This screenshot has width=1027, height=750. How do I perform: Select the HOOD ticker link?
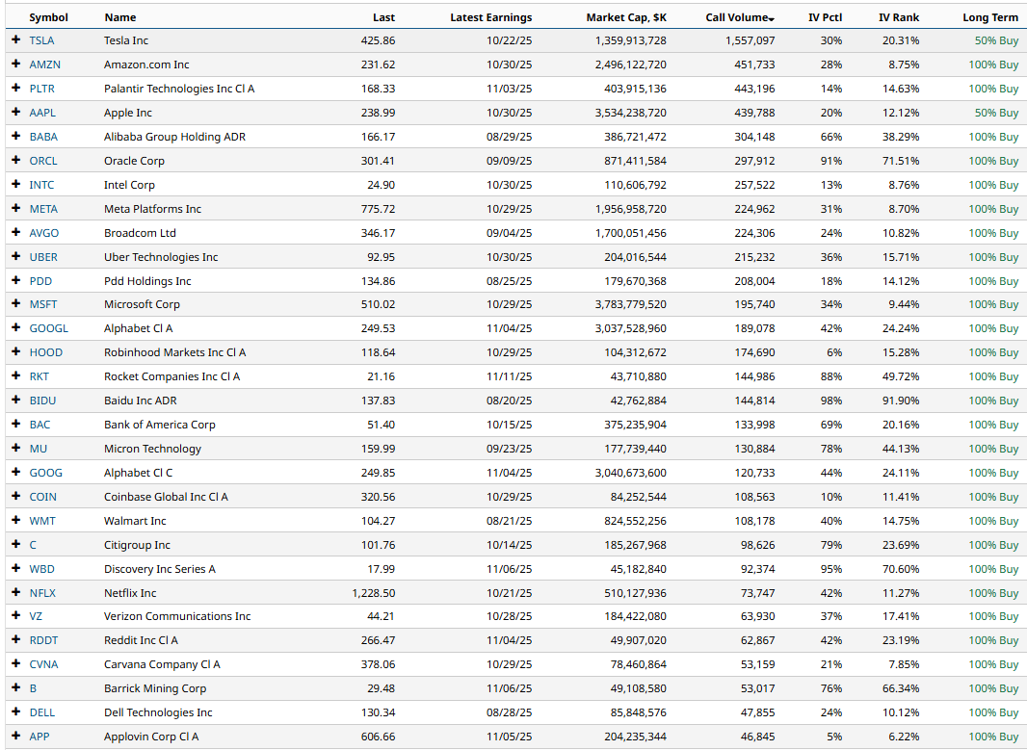click(x=46, y=352)
